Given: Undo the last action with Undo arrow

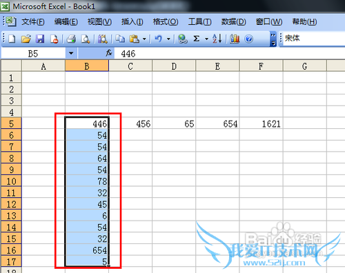Looking at the screenshot, I should [159, 39].
